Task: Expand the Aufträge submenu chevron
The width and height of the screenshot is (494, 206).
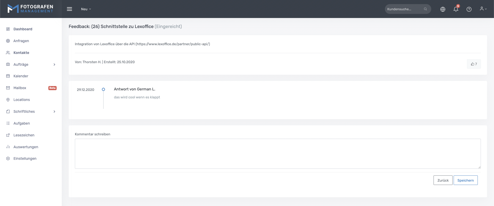Action: click(54, 64)
